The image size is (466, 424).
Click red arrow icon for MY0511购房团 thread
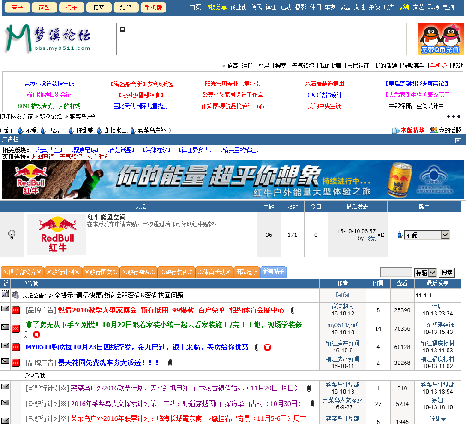tap(16, 347)
